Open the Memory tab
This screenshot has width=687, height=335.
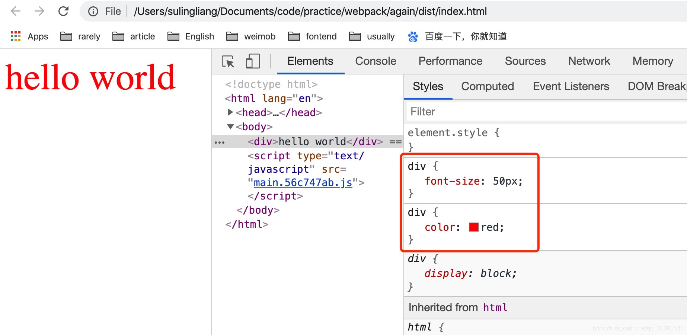[653, 61]
